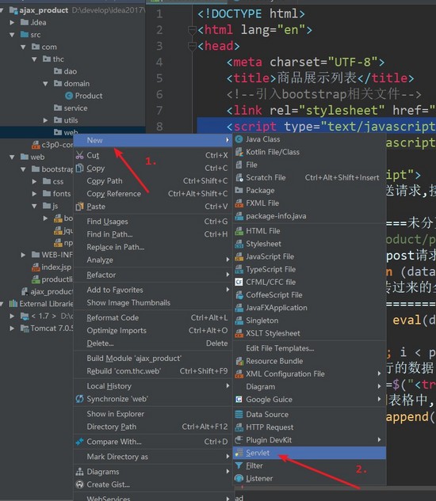The height and width of the screenshot is (501, 436).
Task: Collapse the thc package node
Action: click(x=34, y=59)
